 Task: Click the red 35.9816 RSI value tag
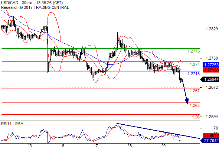tap(211, 135)
